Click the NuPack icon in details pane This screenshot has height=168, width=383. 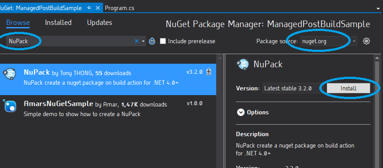click(243, 65)
